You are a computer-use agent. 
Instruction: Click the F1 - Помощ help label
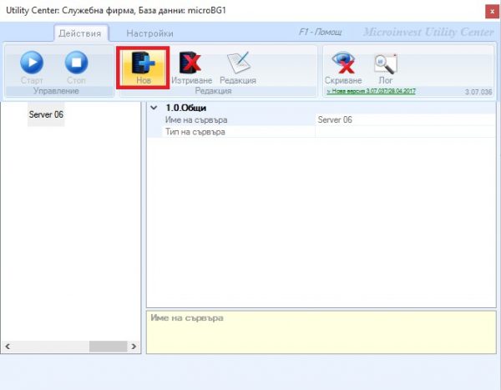click(x=320, y=32)
